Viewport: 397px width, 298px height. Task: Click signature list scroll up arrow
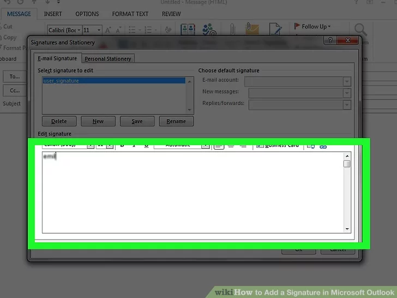point(189,81)
